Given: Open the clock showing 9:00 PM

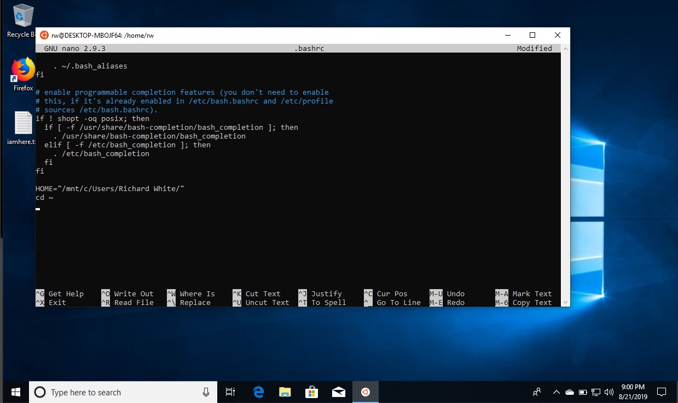Looking at the screenshot, I should 633,392.
